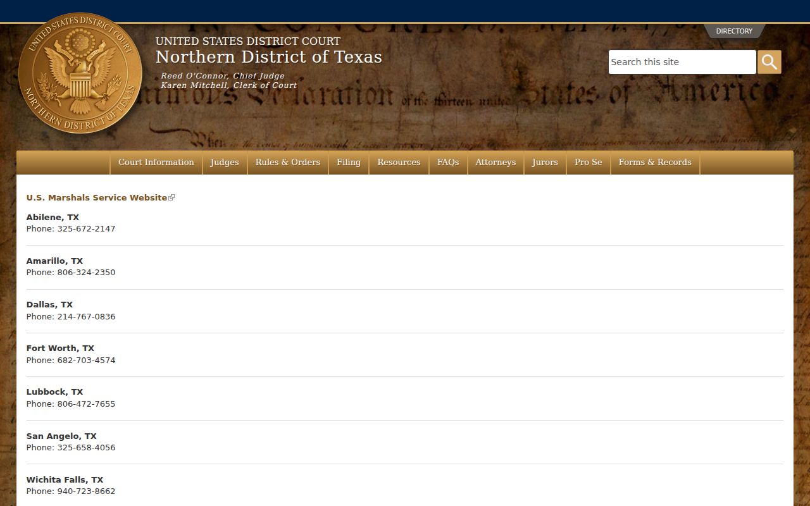
Task: Open the Attorneys menu
Action: click(495, 163)
